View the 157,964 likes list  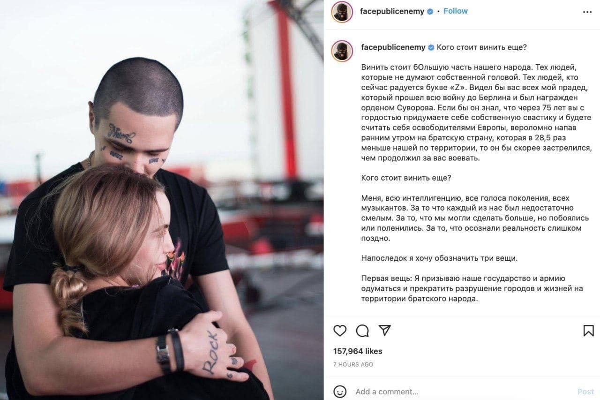click(358, 351)
